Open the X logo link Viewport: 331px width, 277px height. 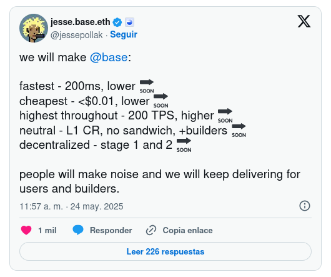click(304, 21)
